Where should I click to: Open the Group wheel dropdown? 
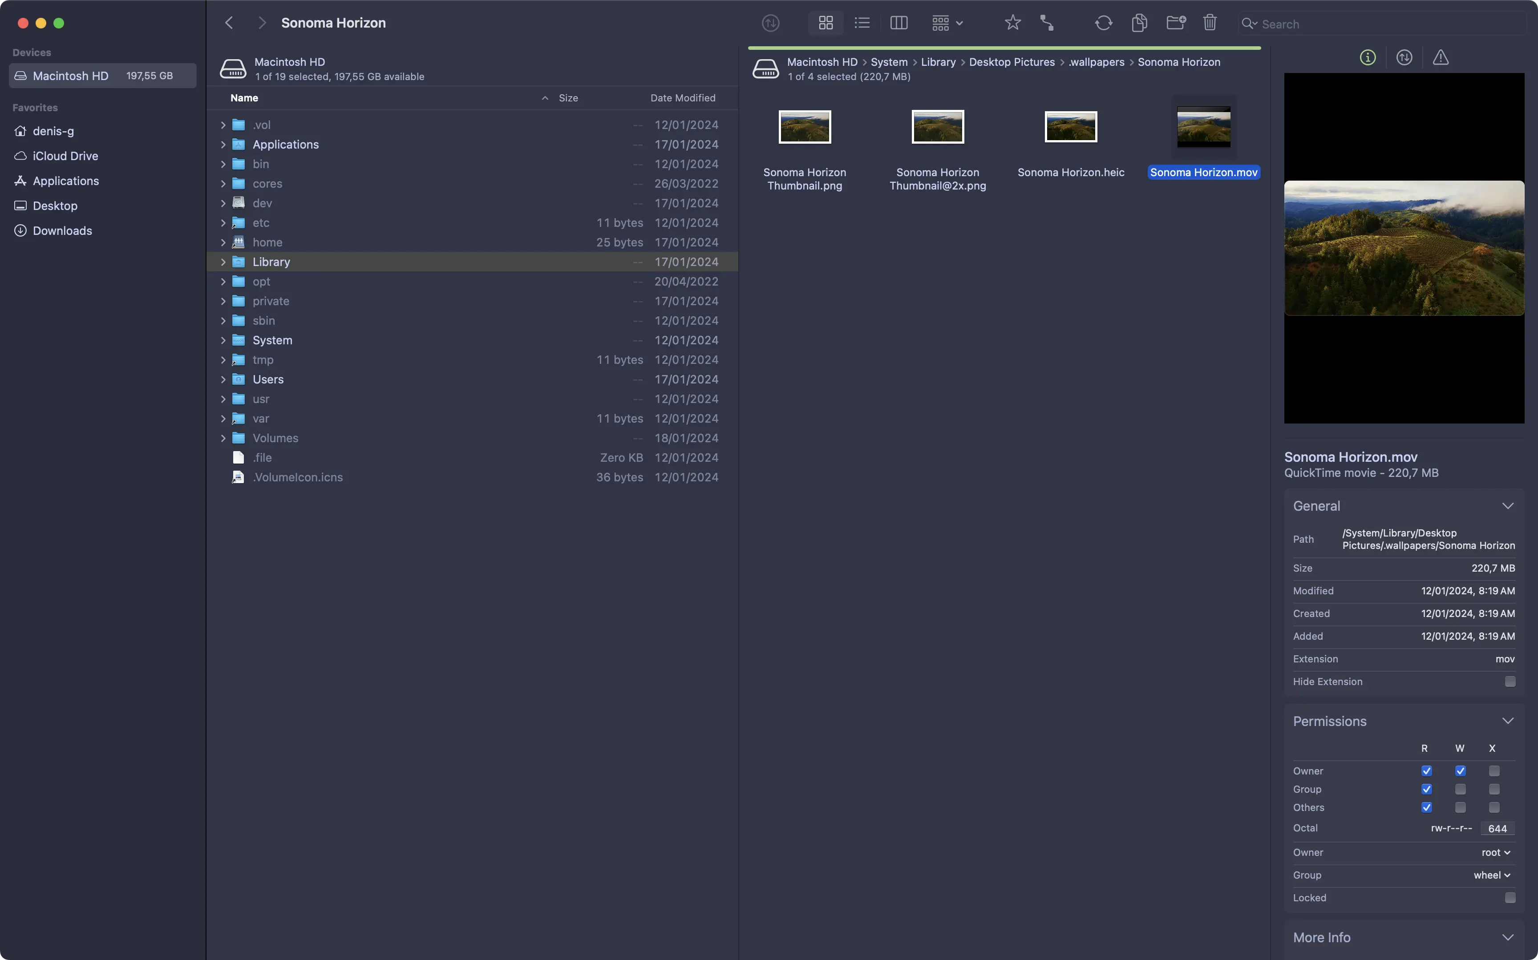(x=1492, y=875)
